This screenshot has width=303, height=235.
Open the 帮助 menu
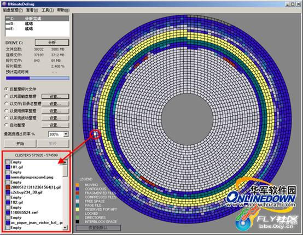[x=63, y=10]
